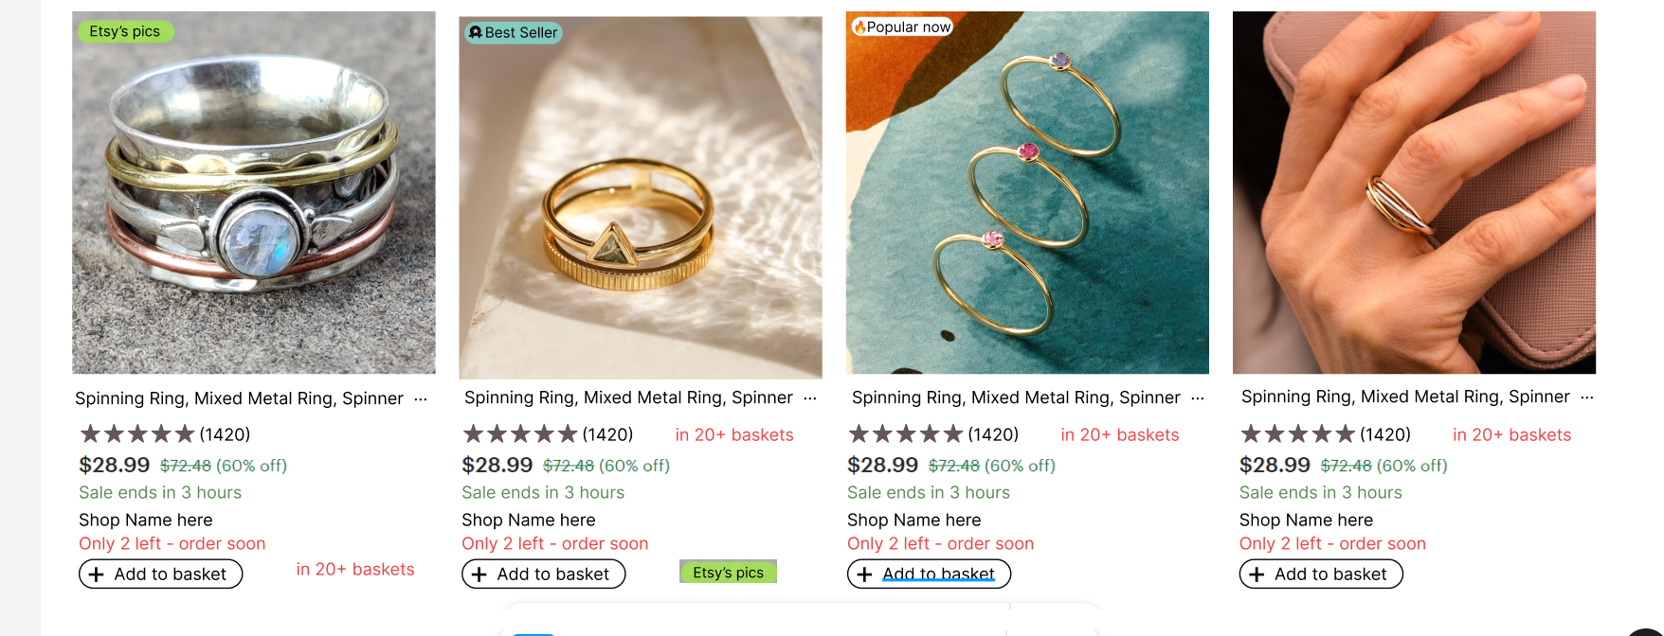Expand the ellipsis beside the three stacking rings title

click(1198, 398)
